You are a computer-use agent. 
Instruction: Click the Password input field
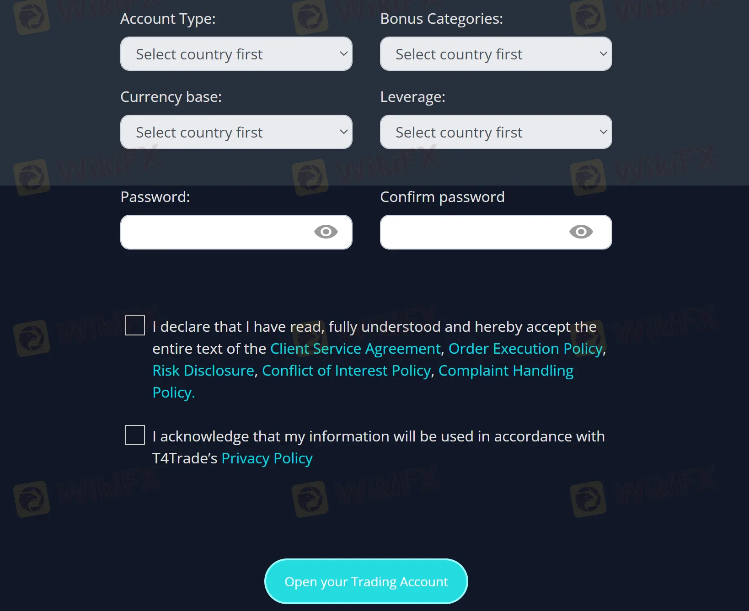pyautogui.click(x=215, y=232)
